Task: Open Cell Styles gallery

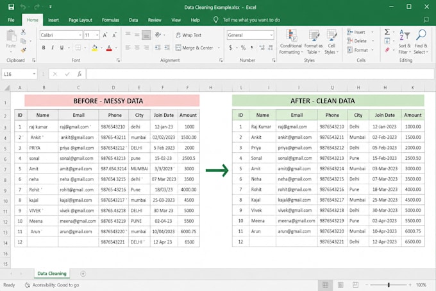Action: coord(331,42)
